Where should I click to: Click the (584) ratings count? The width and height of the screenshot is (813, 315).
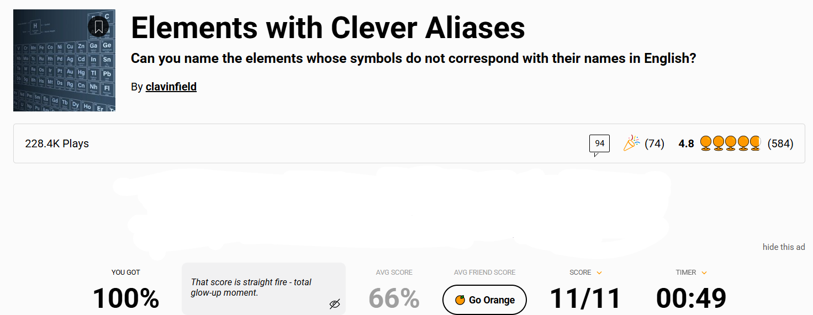pyautogui.click(x=780, y=144)
